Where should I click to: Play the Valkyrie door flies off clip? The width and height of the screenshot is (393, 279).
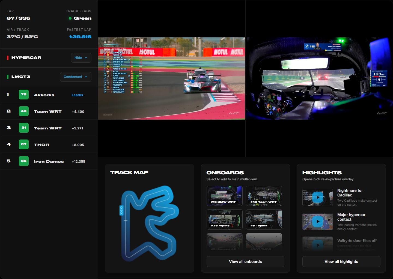[317, 244]
